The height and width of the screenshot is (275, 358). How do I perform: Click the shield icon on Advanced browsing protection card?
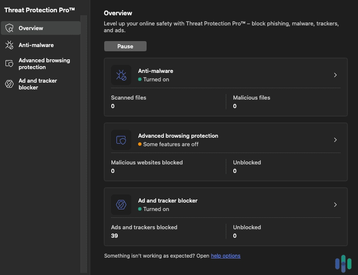click(121, 140)
